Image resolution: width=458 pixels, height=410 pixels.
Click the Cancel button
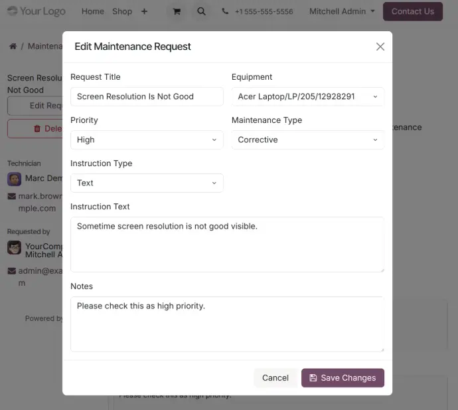275,378
